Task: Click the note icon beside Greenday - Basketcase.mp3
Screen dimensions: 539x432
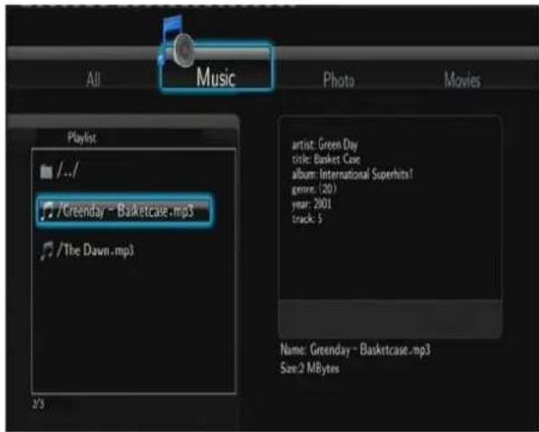Action: [47, 211]
